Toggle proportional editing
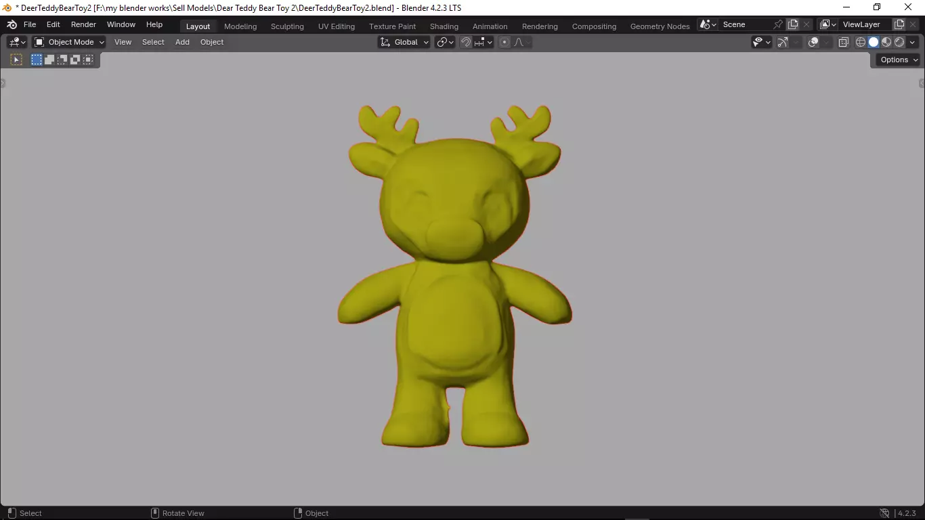Image resolution: width=925 pixels, height=520 pixels. (x=504, y=42)
